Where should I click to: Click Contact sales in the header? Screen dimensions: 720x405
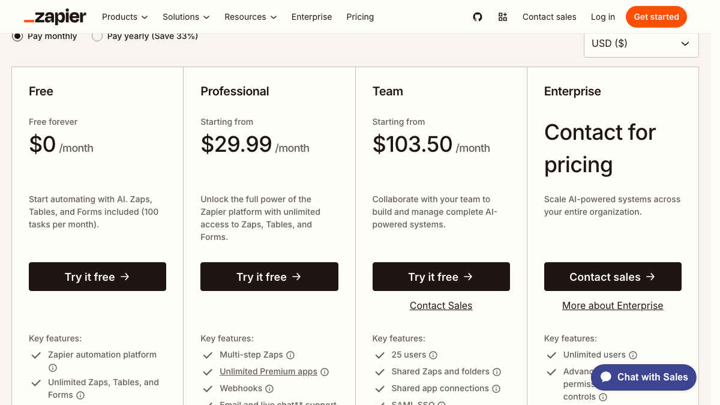click(550, 17)
